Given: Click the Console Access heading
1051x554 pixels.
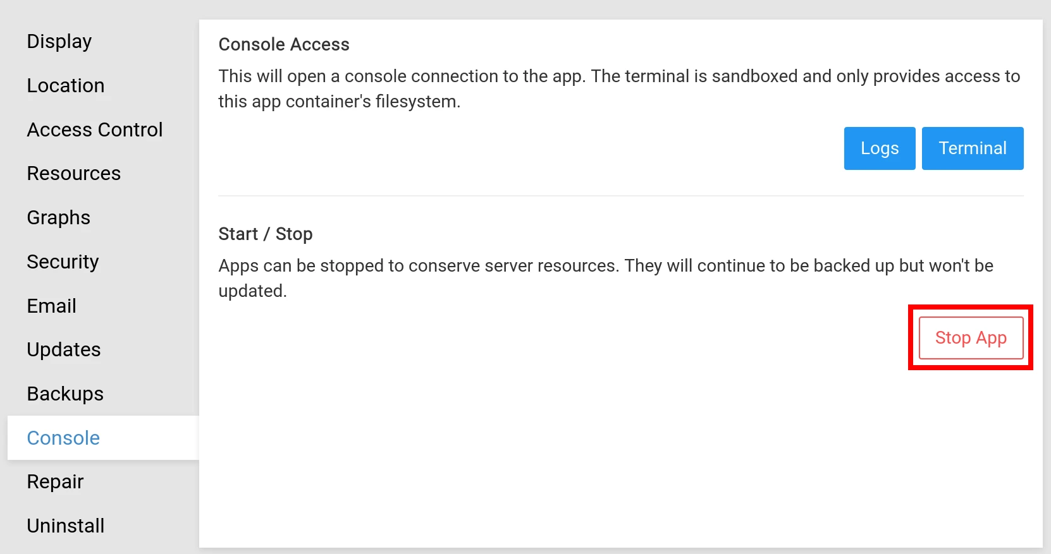Looking at the screenshot, I should [284, 45].
